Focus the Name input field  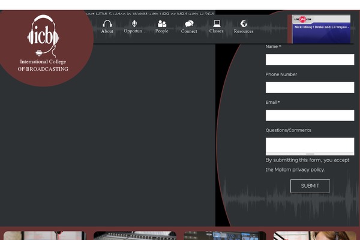(310, 59)
